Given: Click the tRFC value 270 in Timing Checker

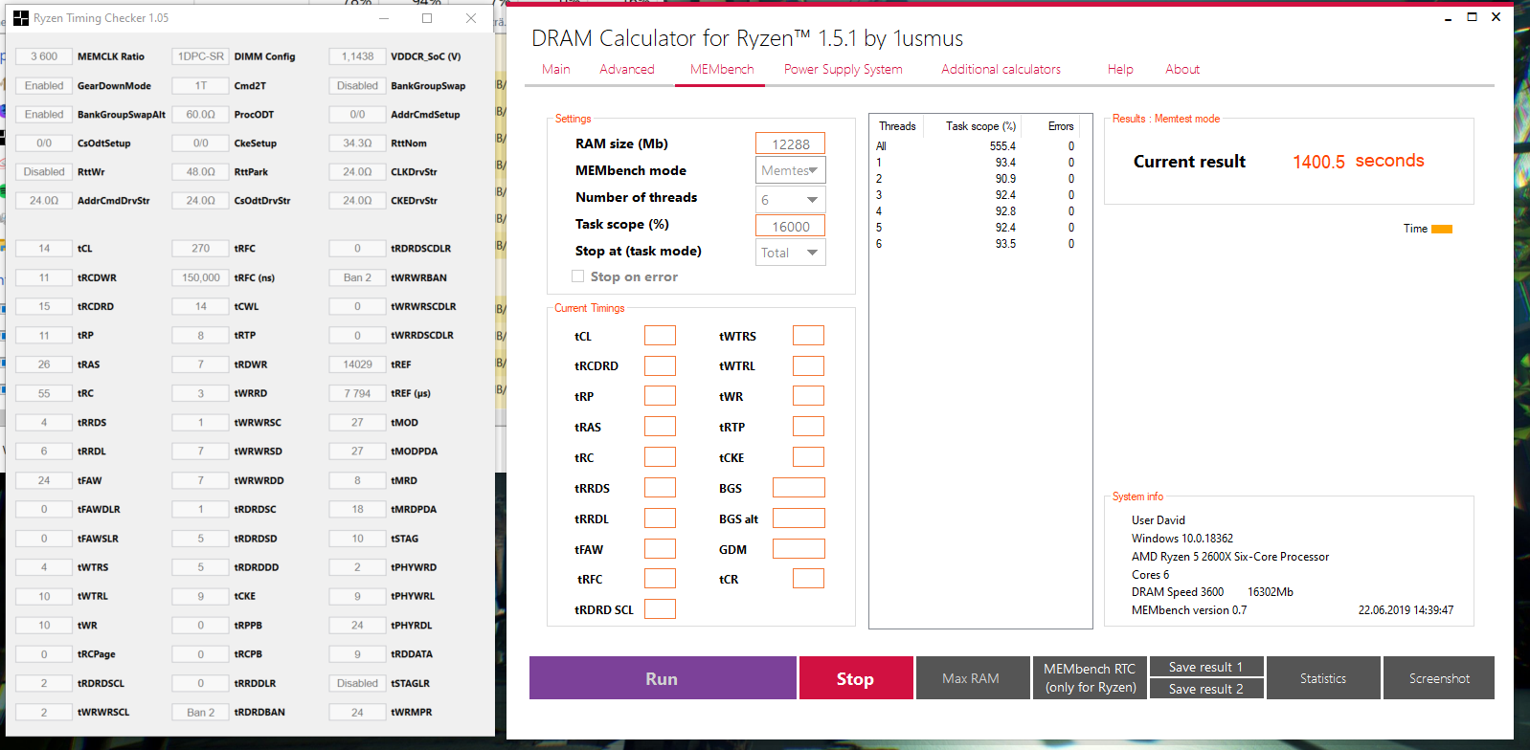Looking at the screenshot, I should point(200,248).
